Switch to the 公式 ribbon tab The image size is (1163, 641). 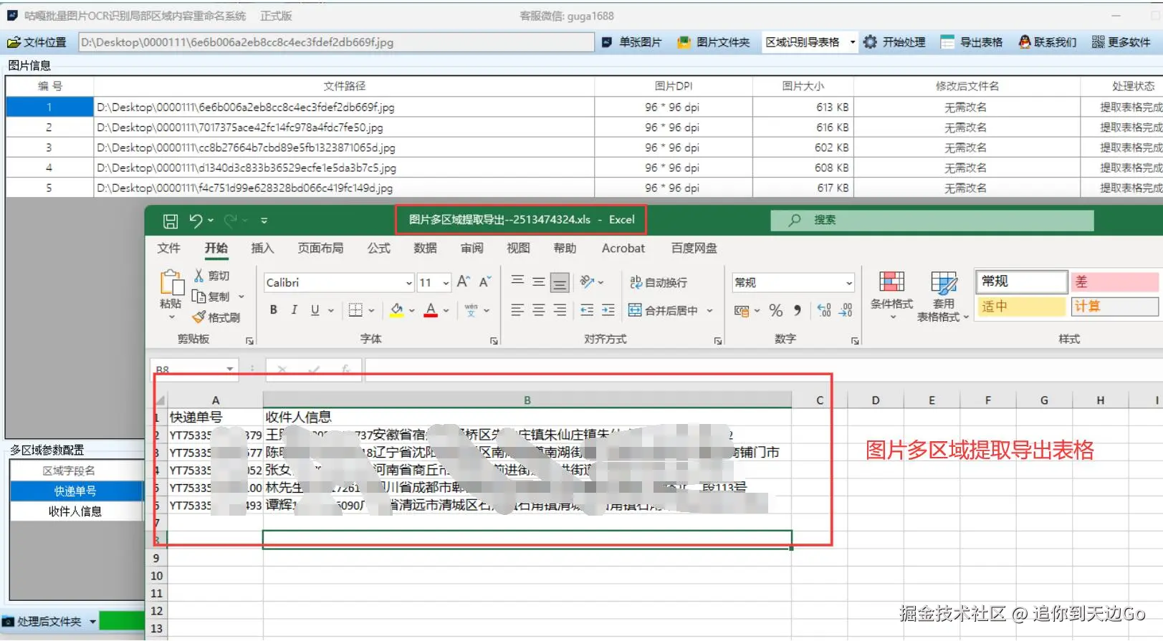click(x=379, y=248)
